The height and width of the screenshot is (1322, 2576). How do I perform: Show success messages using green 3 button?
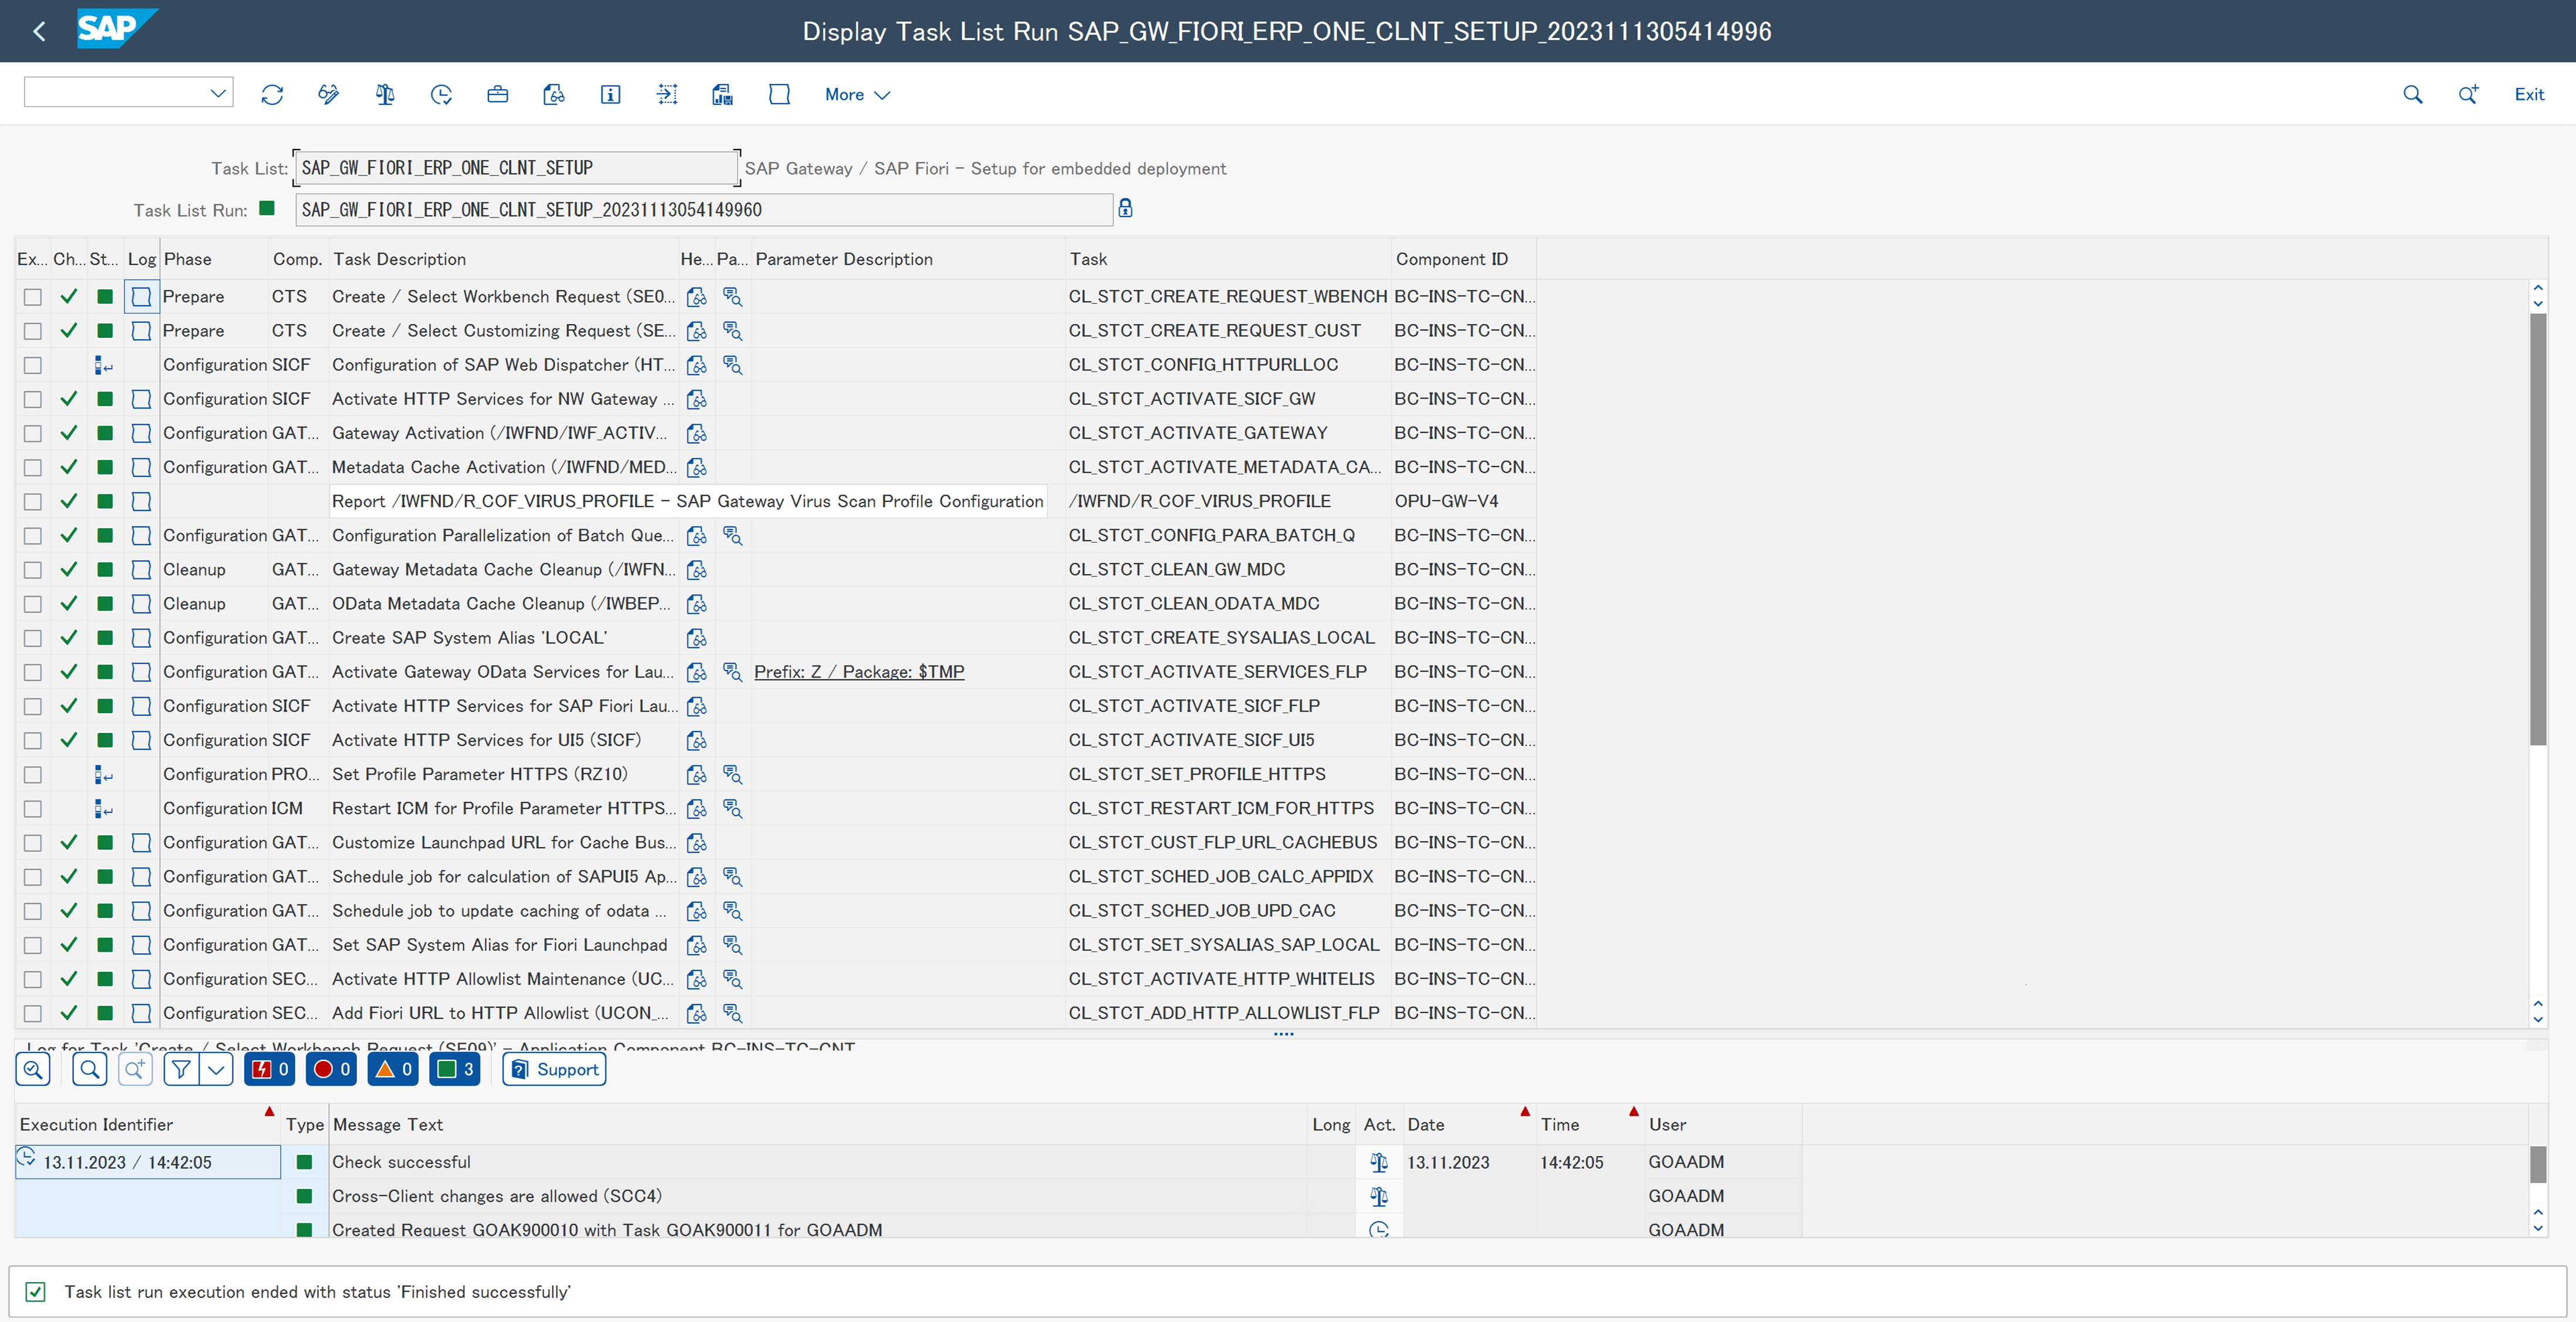[455, 1069]
